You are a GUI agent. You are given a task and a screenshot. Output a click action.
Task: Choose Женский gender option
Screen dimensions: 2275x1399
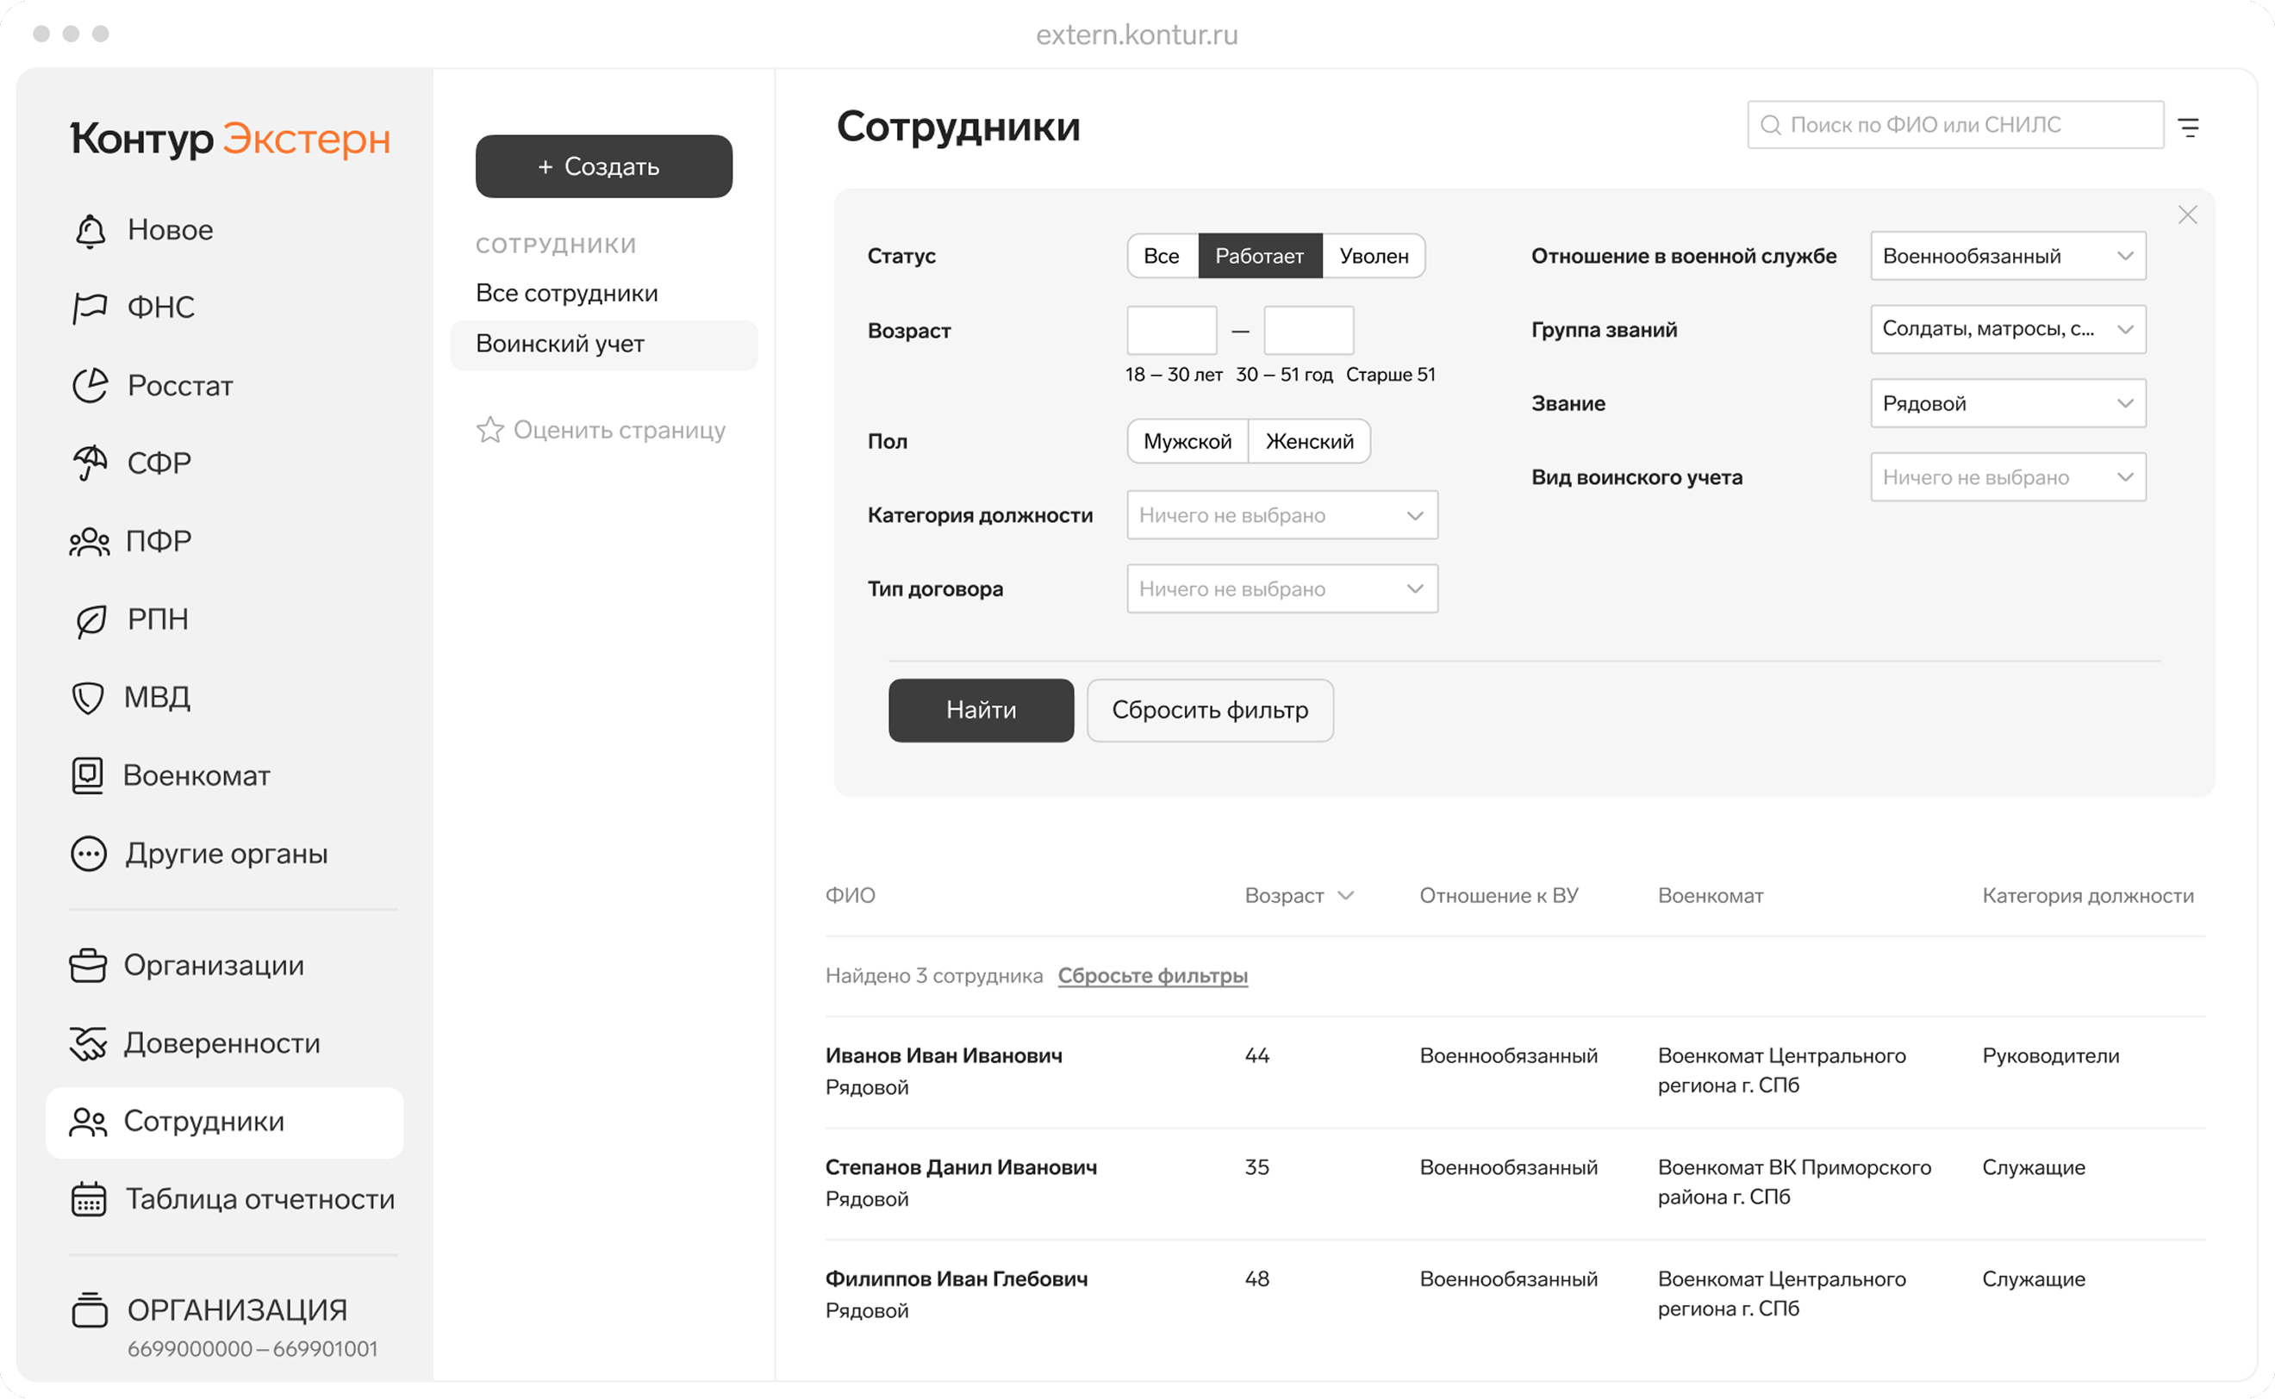(x=1309, y=441)
